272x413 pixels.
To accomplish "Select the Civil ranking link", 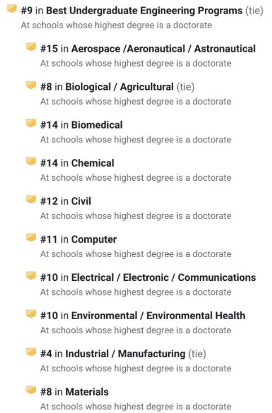I will [x=81, y=201].
